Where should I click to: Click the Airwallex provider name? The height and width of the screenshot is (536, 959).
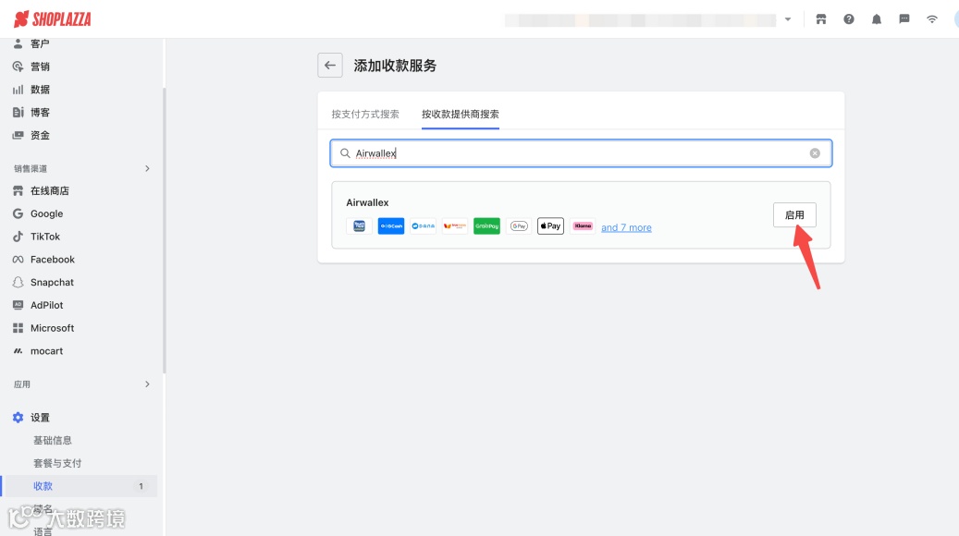367,202
